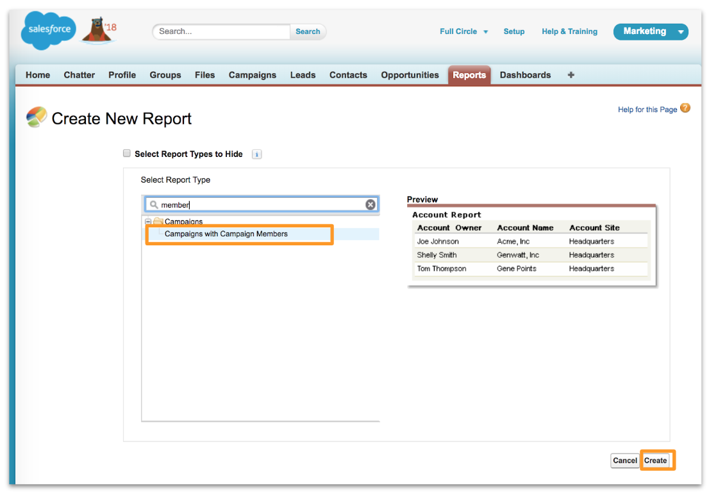Open the Marketing app menu dropdown
709x492 pixels.
[650, 31]
